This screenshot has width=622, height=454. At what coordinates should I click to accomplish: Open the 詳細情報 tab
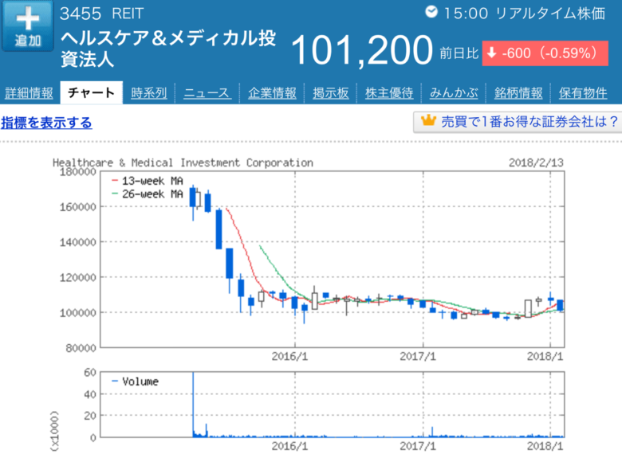(29, 93)
